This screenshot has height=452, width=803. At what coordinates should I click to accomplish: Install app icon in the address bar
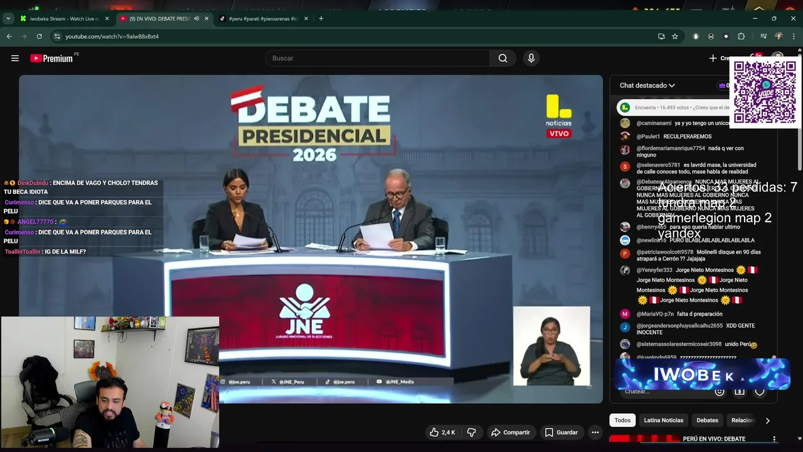coord(661,36)
